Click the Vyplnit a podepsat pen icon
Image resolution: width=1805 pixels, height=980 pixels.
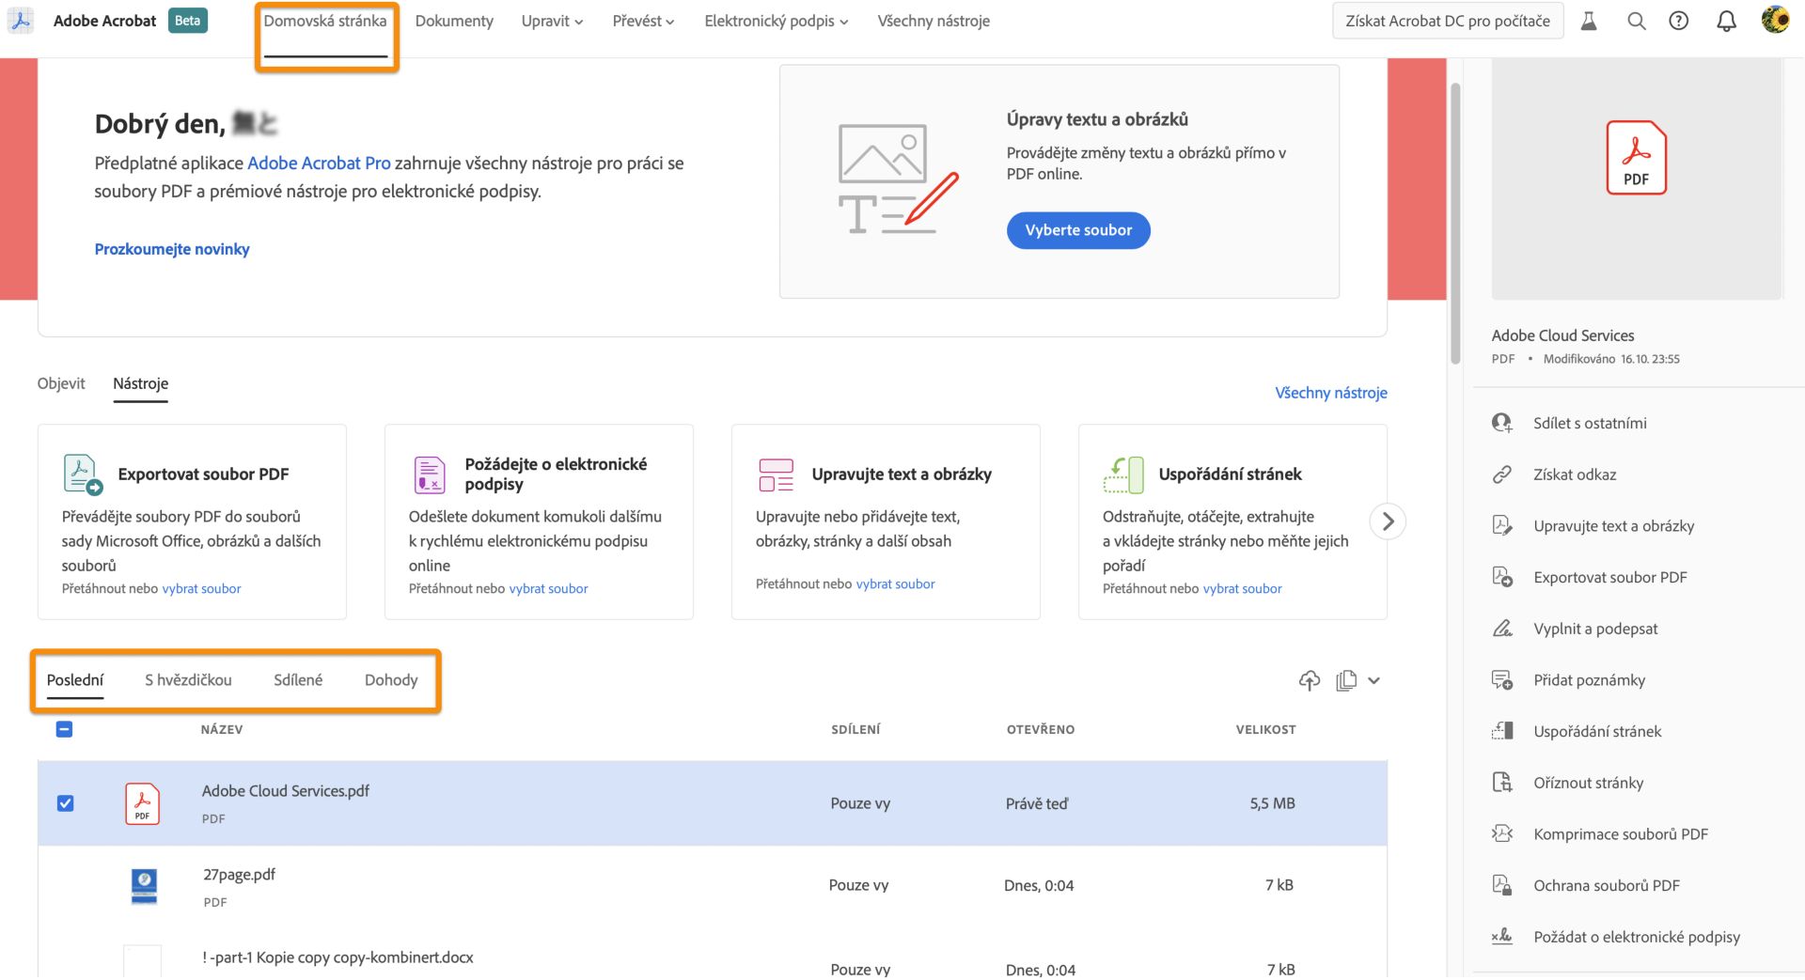click(1502, 629)
